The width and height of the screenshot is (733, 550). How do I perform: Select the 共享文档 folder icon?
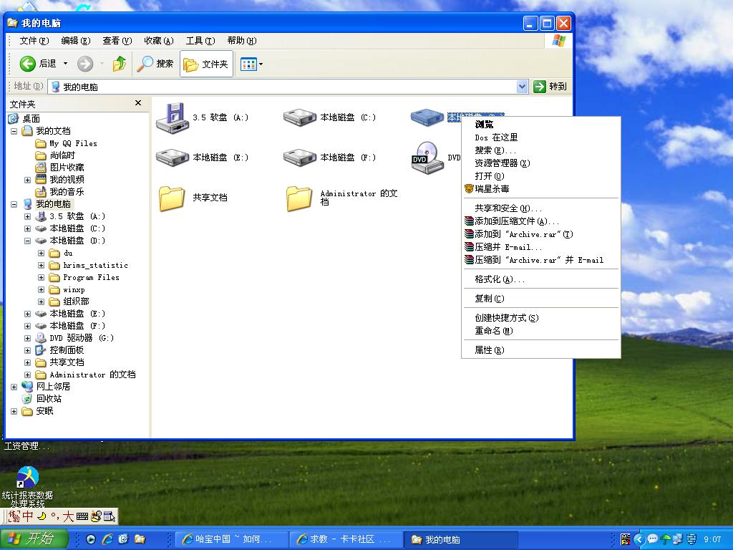tap(172, 198)
